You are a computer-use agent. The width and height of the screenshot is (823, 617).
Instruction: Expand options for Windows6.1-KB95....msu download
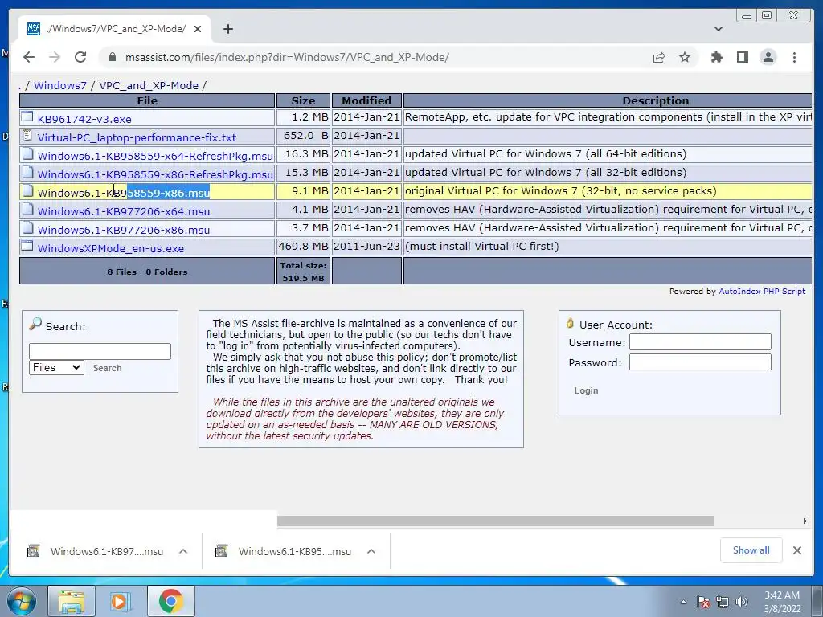(x=371, y=551)
